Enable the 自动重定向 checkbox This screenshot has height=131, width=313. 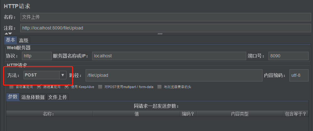coord(12,87)
